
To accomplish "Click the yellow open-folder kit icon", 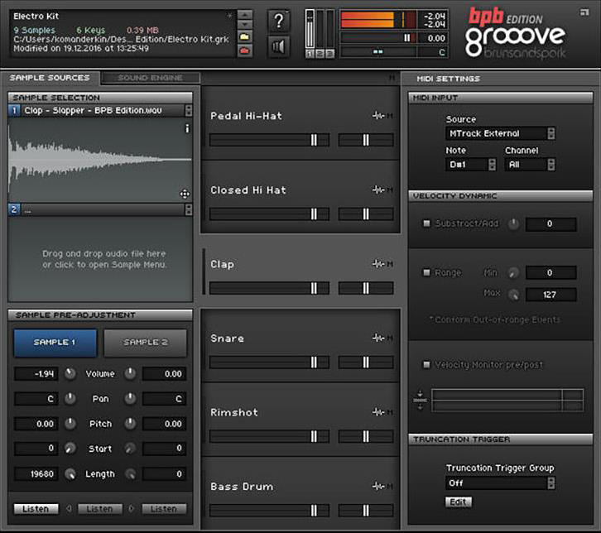I will (x=245, y=36).
